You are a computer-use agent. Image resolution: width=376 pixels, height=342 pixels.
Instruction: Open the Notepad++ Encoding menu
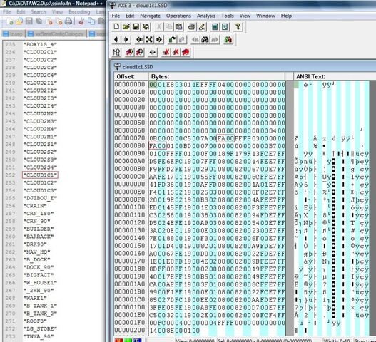(79, 12)
